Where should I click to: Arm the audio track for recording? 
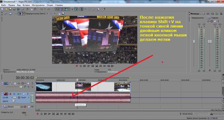[10, 94]
